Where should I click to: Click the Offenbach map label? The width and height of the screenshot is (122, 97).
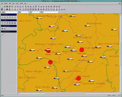pyautogui.click(x=83, y=60)
